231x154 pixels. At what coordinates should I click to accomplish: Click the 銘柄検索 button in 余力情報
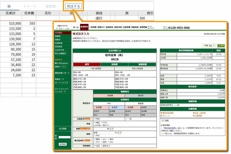click(63, 144)
